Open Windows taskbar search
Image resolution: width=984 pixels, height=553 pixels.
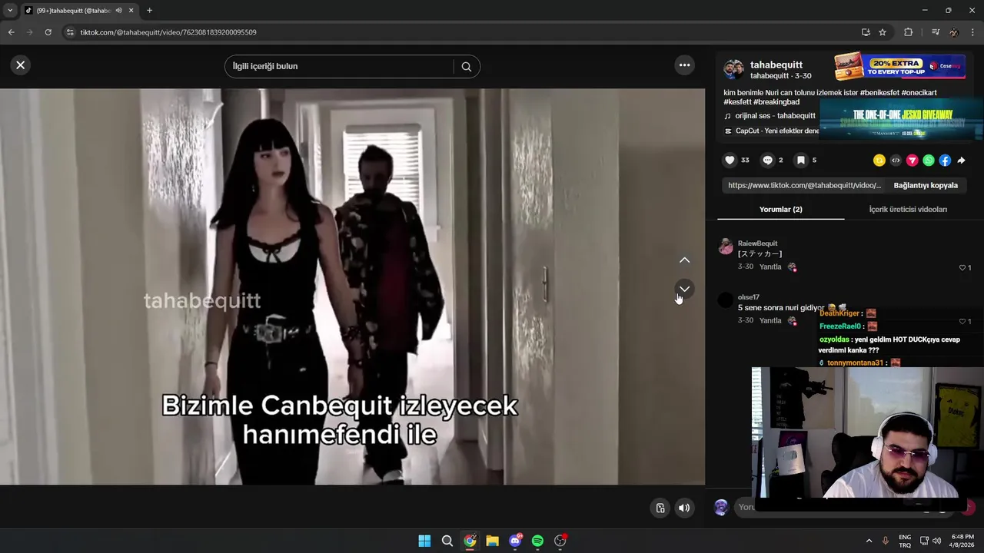tap(447, 541)
